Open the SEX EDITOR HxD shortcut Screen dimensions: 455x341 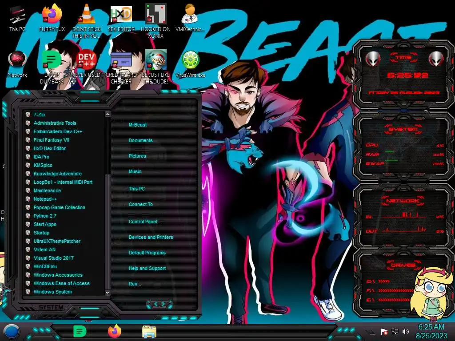click(x=121, y=19)
